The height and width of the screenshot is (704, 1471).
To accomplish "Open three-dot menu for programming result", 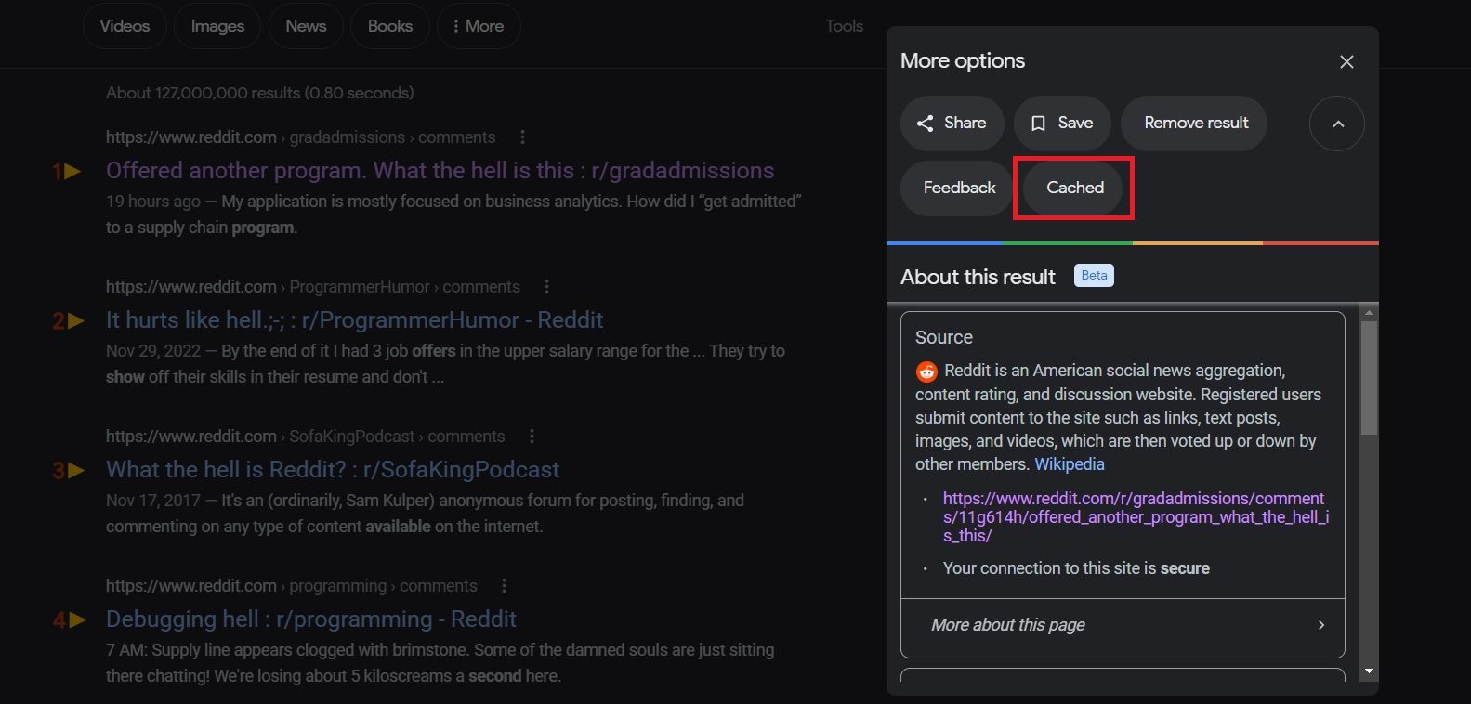I will click(504, 586).
